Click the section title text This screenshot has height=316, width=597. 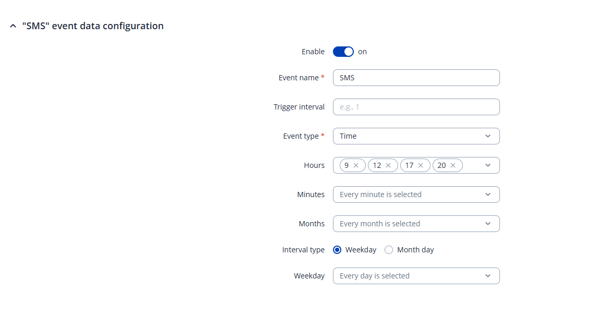click(x=93, y=26)
